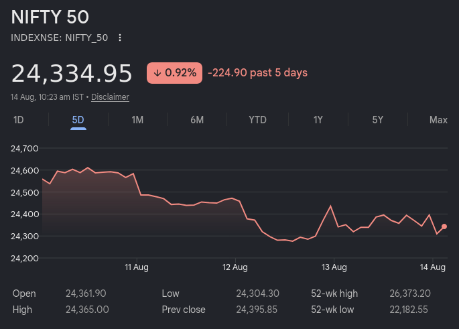This screenshot has width=459, height=329.
Task: Click the 12 Aug date axis label
Action: pyautogui.click(x=235, y=267)
